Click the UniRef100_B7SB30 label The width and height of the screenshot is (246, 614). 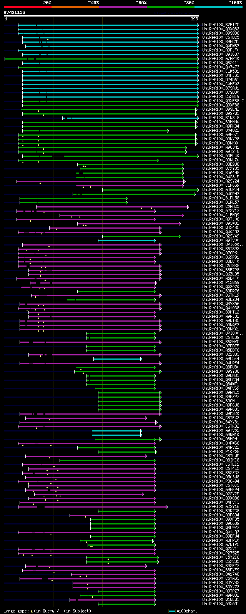[221, 92]
